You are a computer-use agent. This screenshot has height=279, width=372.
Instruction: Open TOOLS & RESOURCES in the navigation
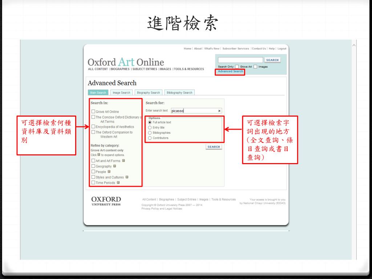point(189,69)
